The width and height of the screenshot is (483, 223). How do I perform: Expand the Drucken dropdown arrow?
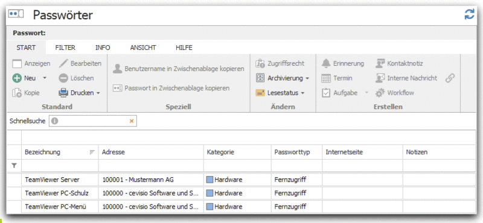[x=98, y=93]
